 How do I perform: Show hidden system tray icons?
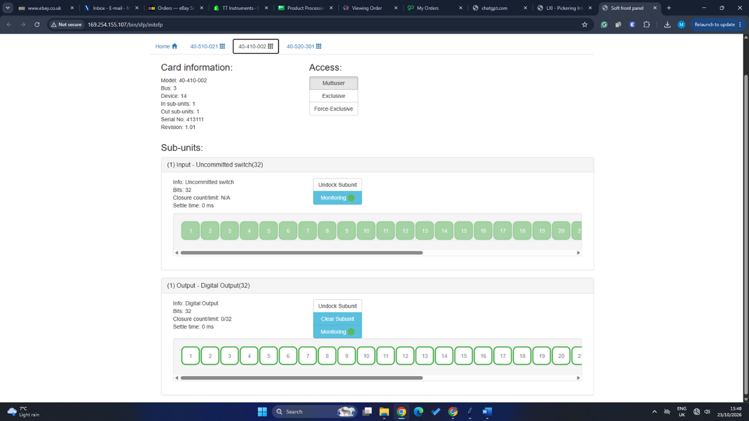click(655, 412)
